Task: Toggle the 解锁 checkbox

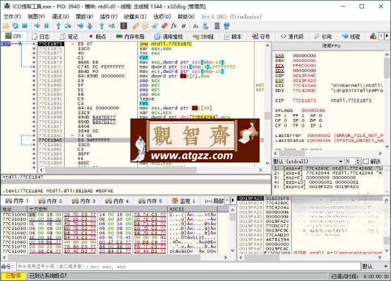Action: tap(366, 161)
